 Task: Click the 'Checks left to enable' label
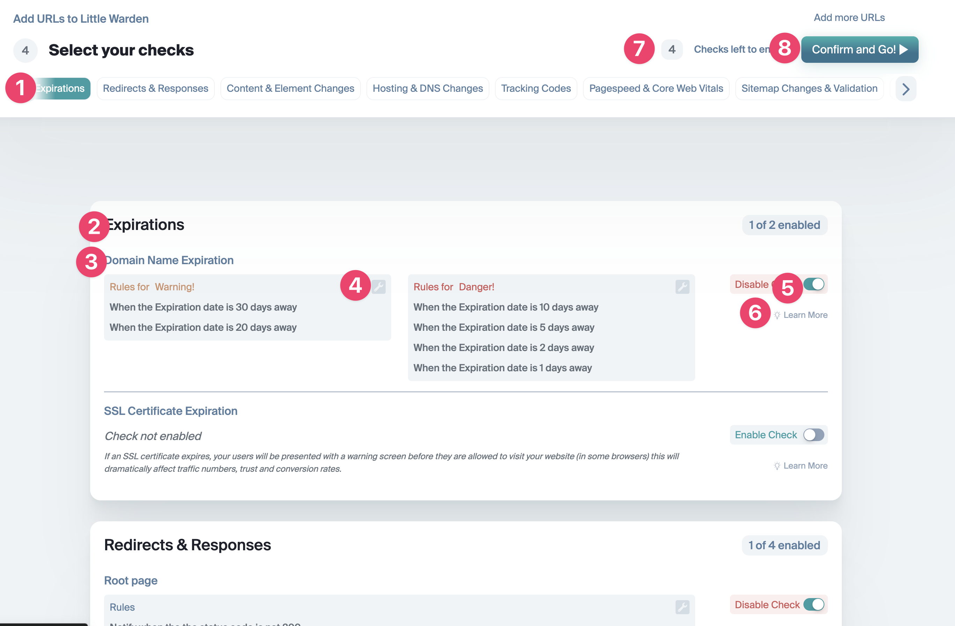732,49
